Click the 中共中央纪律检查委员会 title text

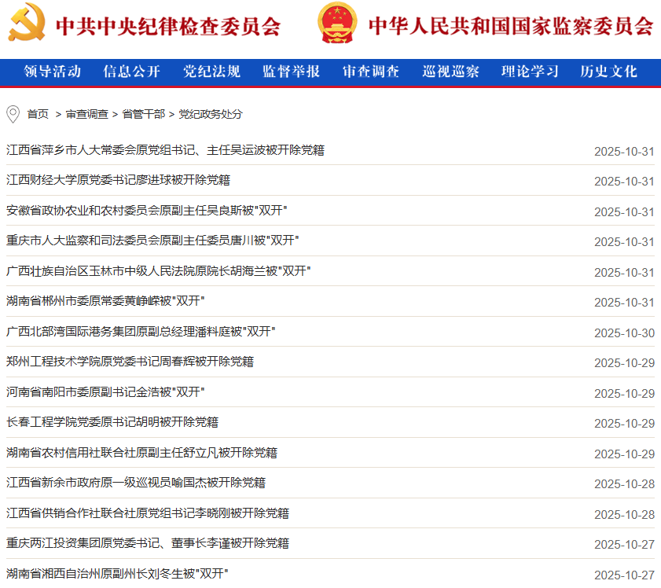coord(168,26)
